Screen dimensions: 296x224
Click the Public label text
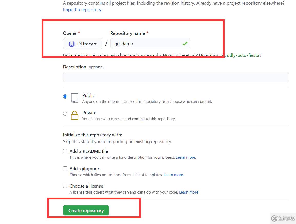(88, 95)
